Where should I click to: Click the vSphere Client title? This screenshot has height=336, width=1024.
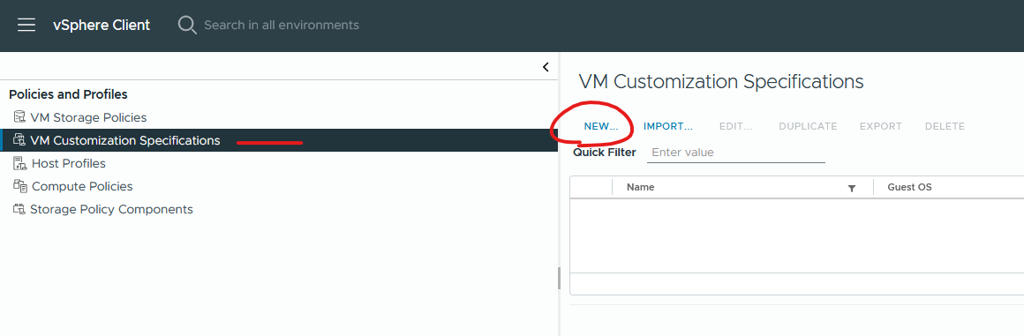coord(102,26)
